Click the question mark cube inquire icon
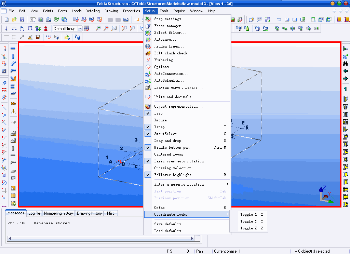Viewport: 350px width, 254px height. click(x=78, y=37)
